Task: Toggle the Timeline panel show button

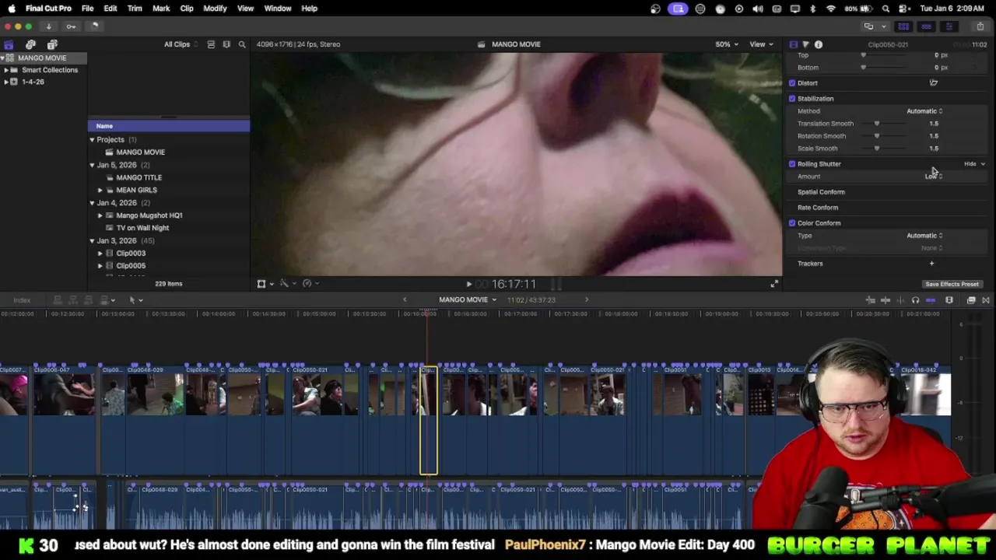Action: click(x=926, y=26)
